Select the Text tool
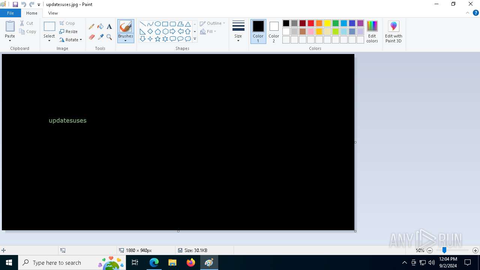This screenshot has width=480, height=270. (x=109, y=27)
